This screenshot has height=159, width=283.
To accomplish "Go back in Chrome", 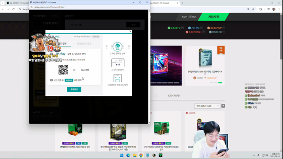I will 3,9.
